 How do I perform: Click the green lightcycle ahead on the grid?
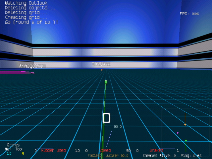(x=106, y=81)
